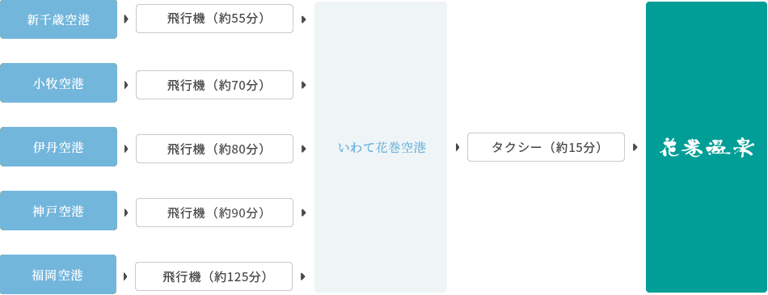
Task: Click the 伊丹空港 blue box
Action: pos(58,146)
